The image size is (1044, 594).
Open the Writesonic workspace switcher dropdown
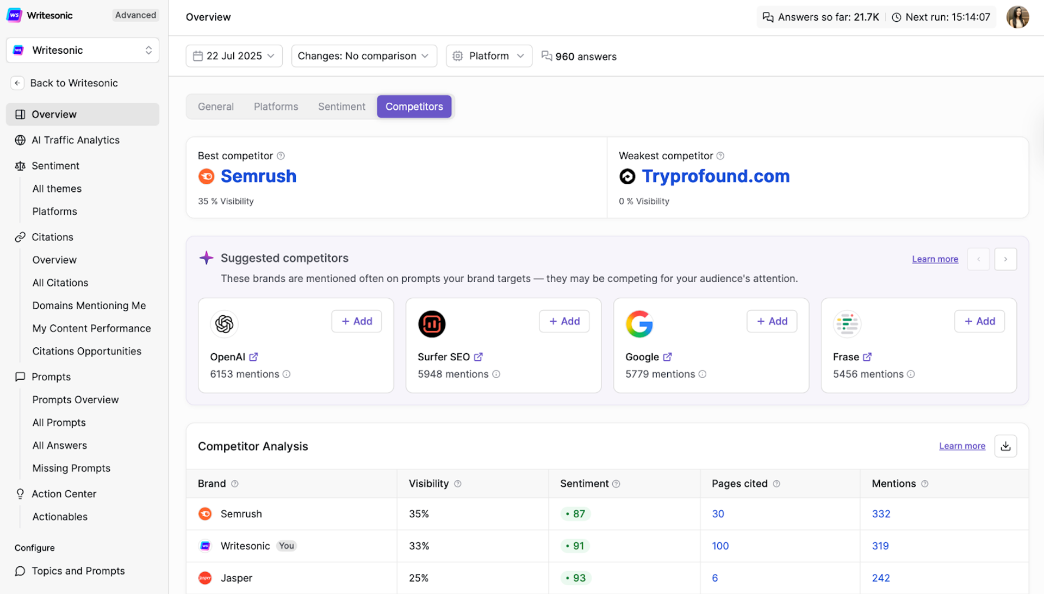coord(83,50)
